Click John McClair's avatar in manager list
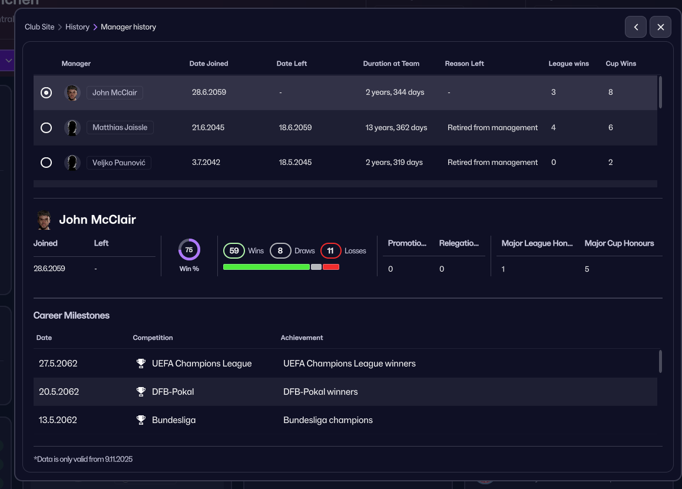Screen dimensions: 682x489 tap(72, 92)
